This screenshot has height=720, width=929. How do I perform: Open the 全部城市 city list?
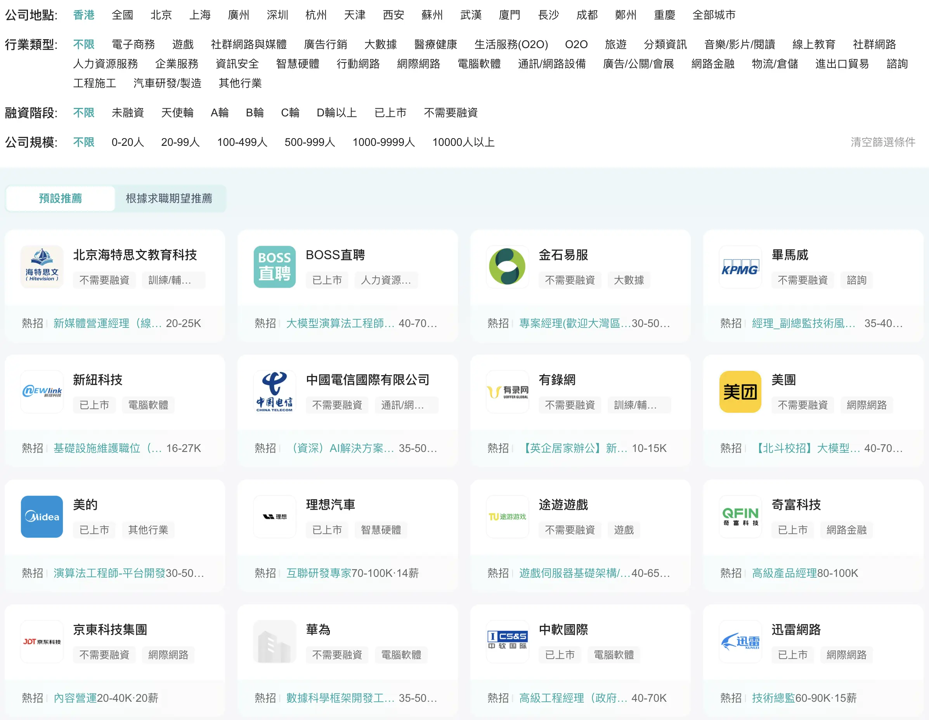tap(714, 15)
